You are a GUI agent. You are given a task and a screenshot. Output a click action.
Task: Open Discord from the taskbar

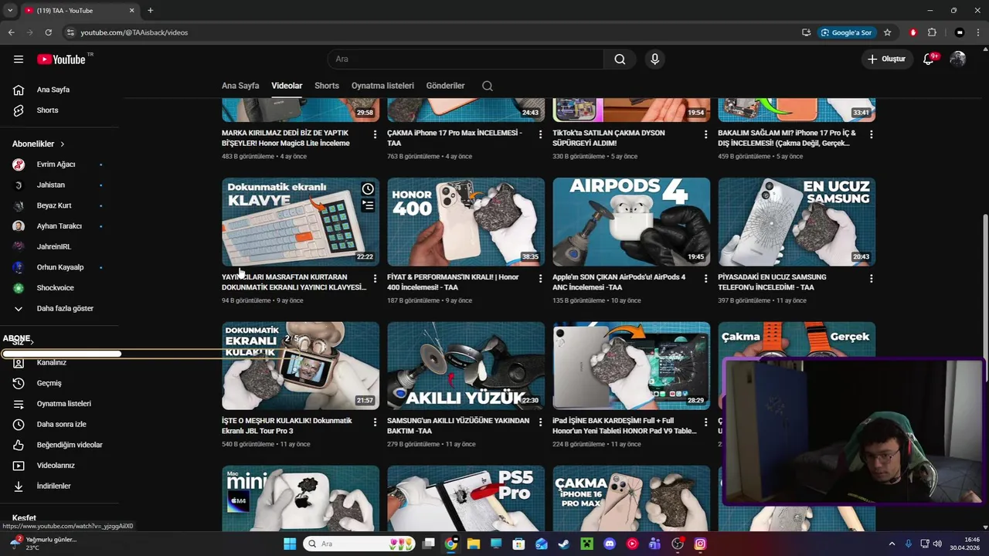(610, 544)
